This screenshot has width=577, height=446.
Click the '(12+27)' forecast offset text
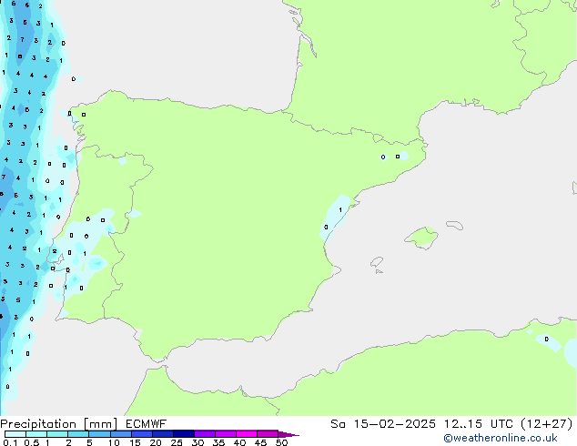(x=547, y=424)
